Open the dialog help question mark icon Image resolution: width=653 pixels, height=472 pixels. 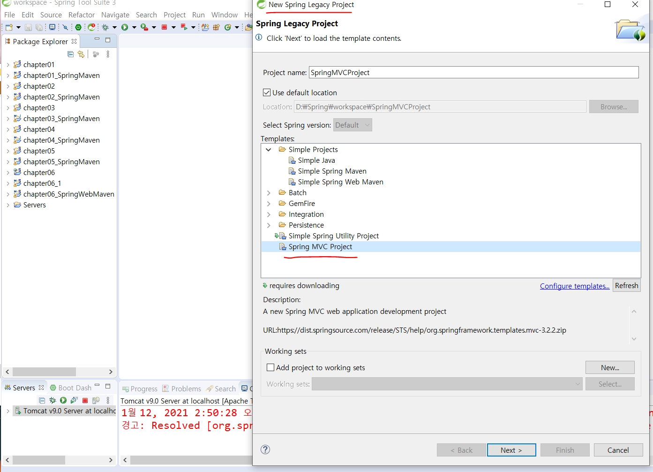265,449
